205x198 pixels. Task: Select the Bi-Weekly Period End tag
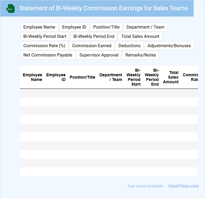[x=94, y=36]
